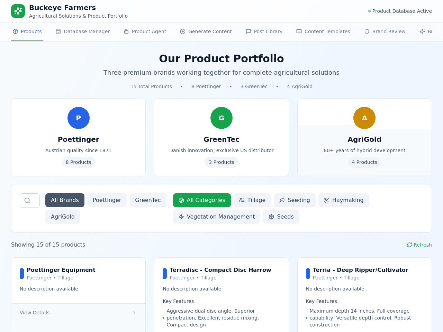Click the search magnifier icon
The image size is (443, 332).
[27, 201]
